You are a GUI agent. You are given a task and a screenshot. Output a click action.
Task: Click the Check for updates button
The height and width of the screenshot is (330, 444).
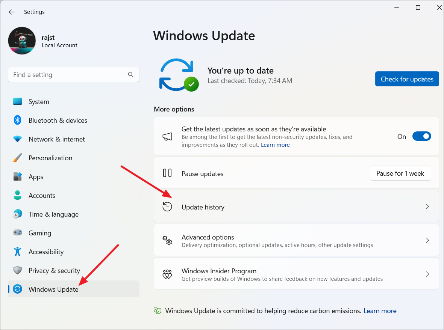pyautogui.click(x=407, y=79)
